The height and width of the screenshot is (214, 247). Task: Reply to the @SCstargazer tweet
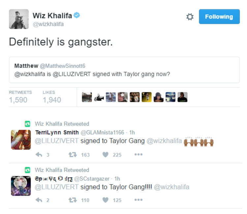coord(39,200)
